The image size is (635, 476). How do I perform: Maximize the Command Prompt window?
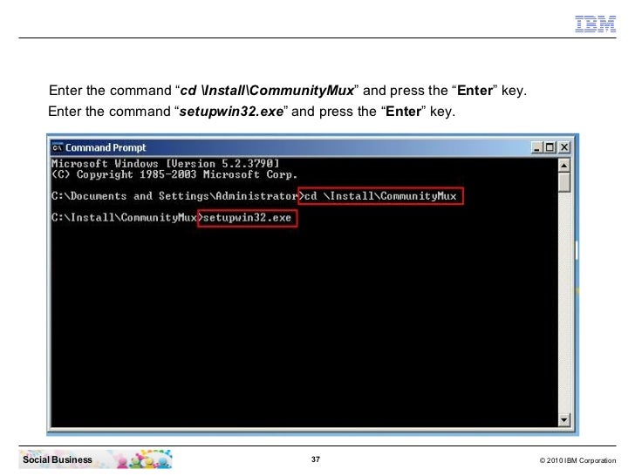pos(550,147)
